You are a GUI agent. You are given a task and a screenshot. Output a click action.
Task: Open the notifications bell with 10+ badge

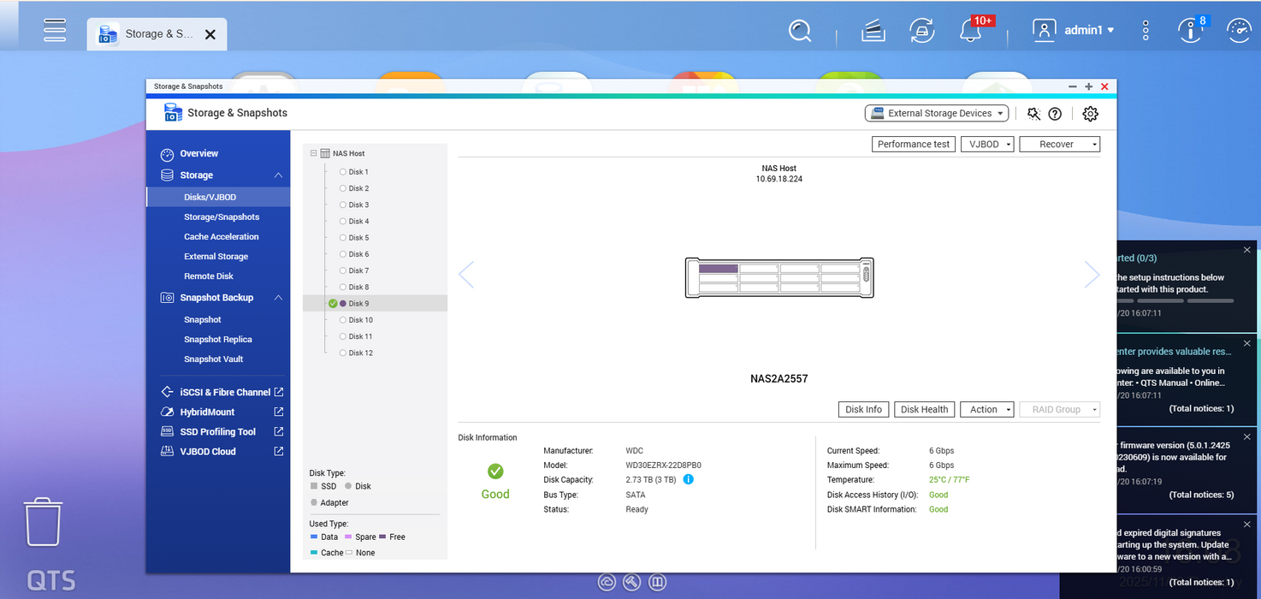coord(971,30)
